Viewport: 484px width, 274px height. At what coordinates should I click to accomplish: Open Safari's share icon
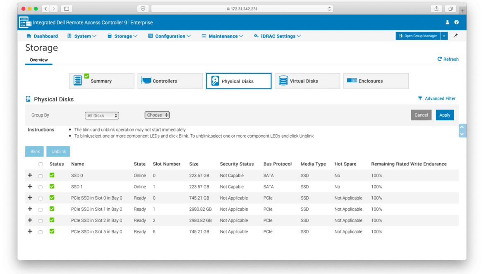pos(436,9)
